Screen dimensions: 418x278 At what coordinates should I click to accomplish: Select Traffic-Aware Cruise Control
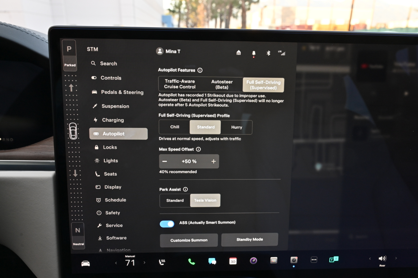point(180,84)
